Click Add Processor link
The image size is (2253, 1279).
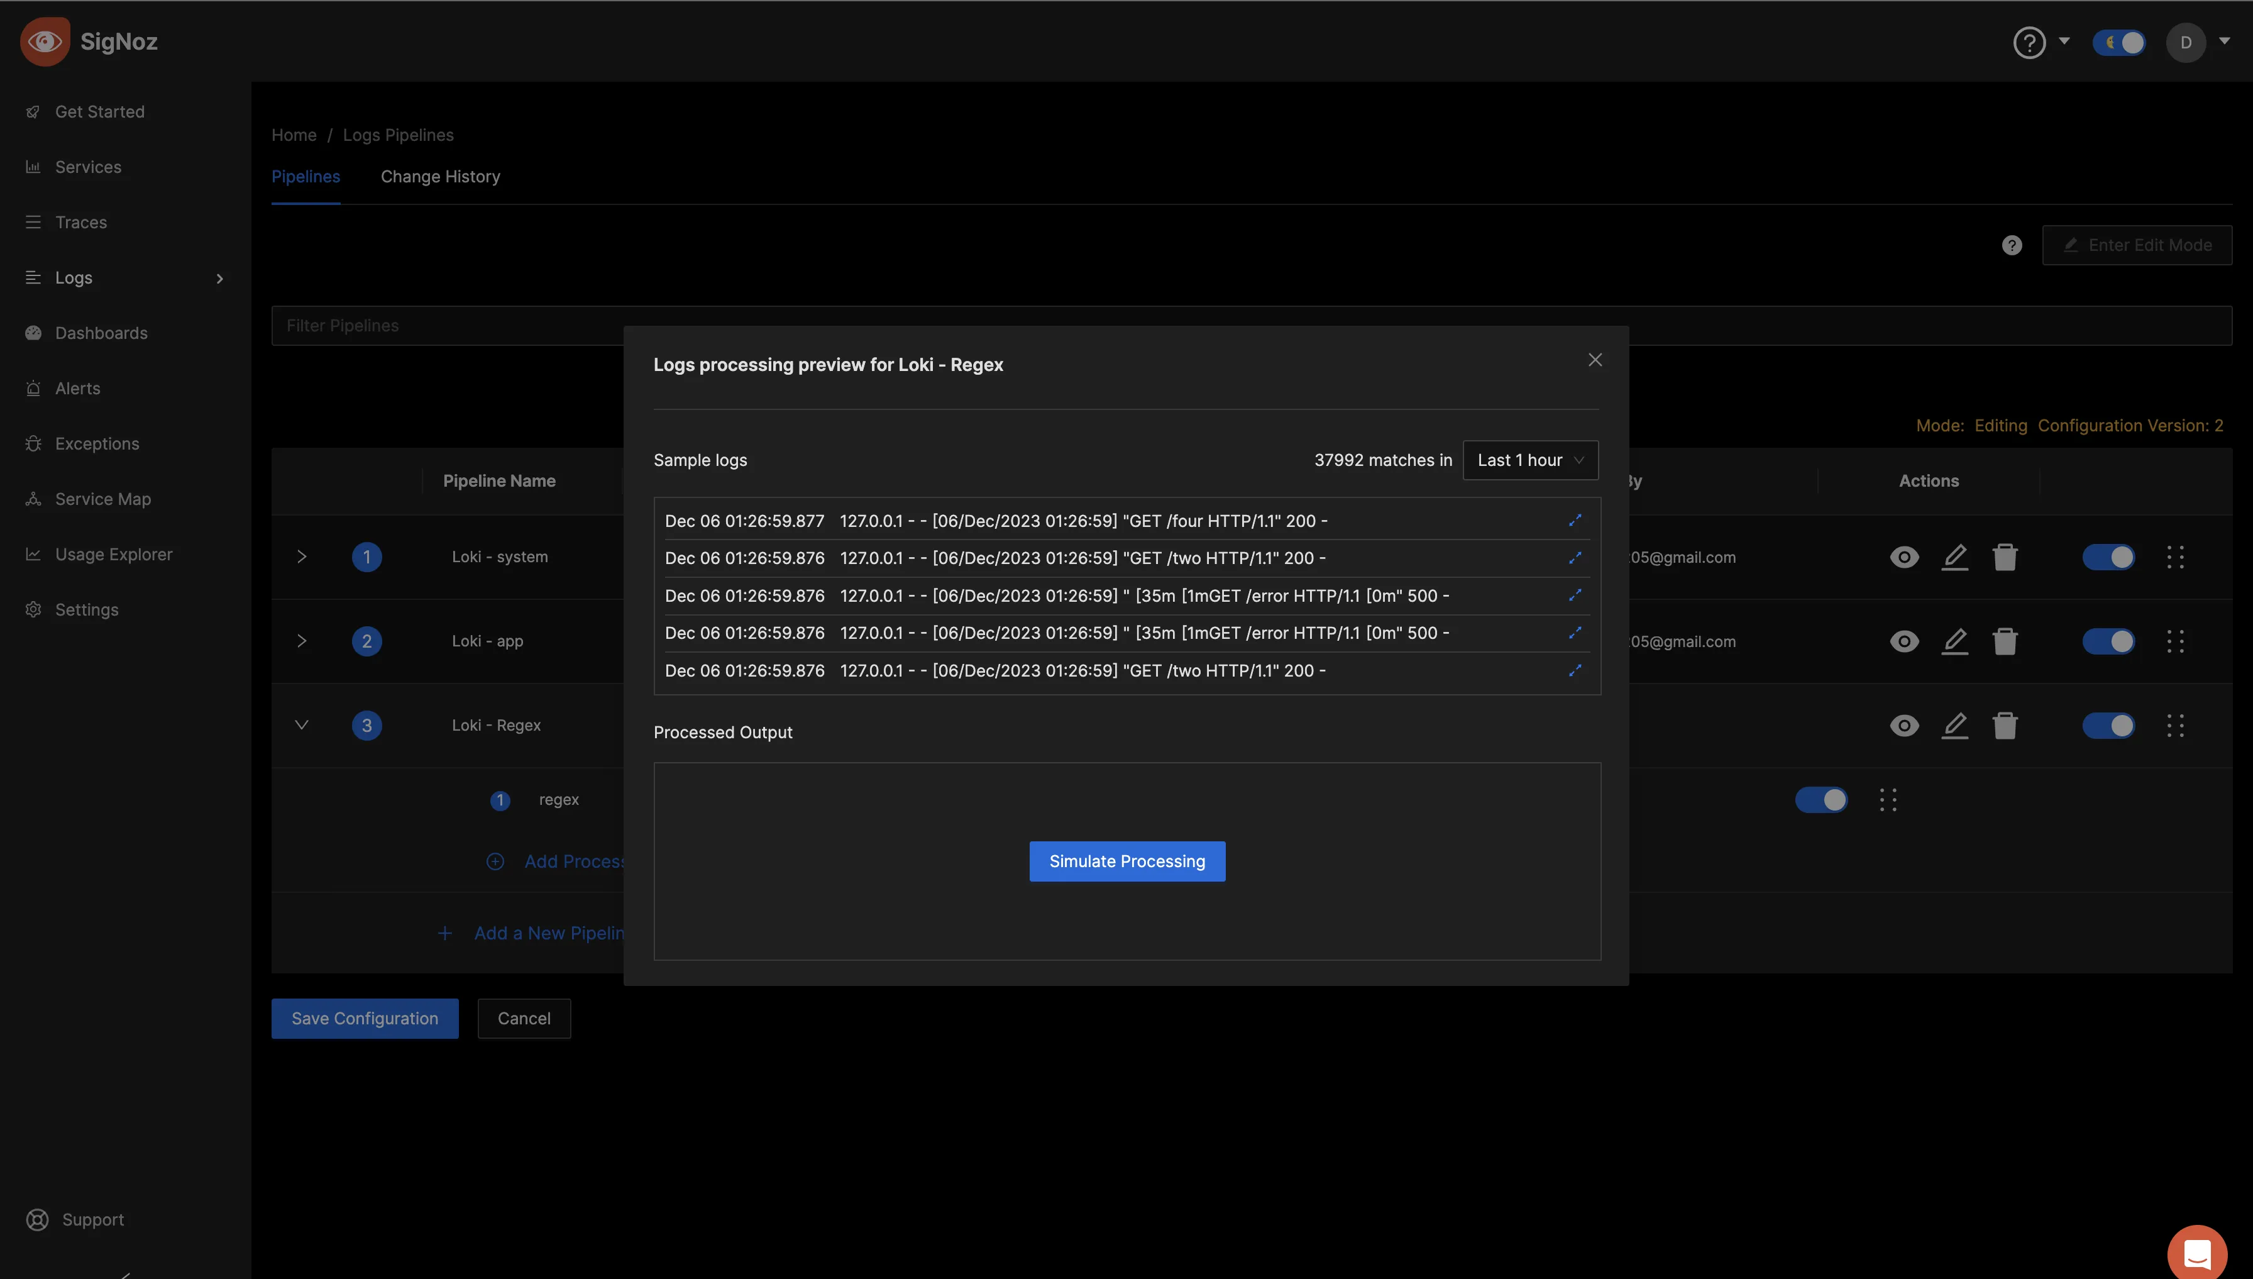point(556,861)
